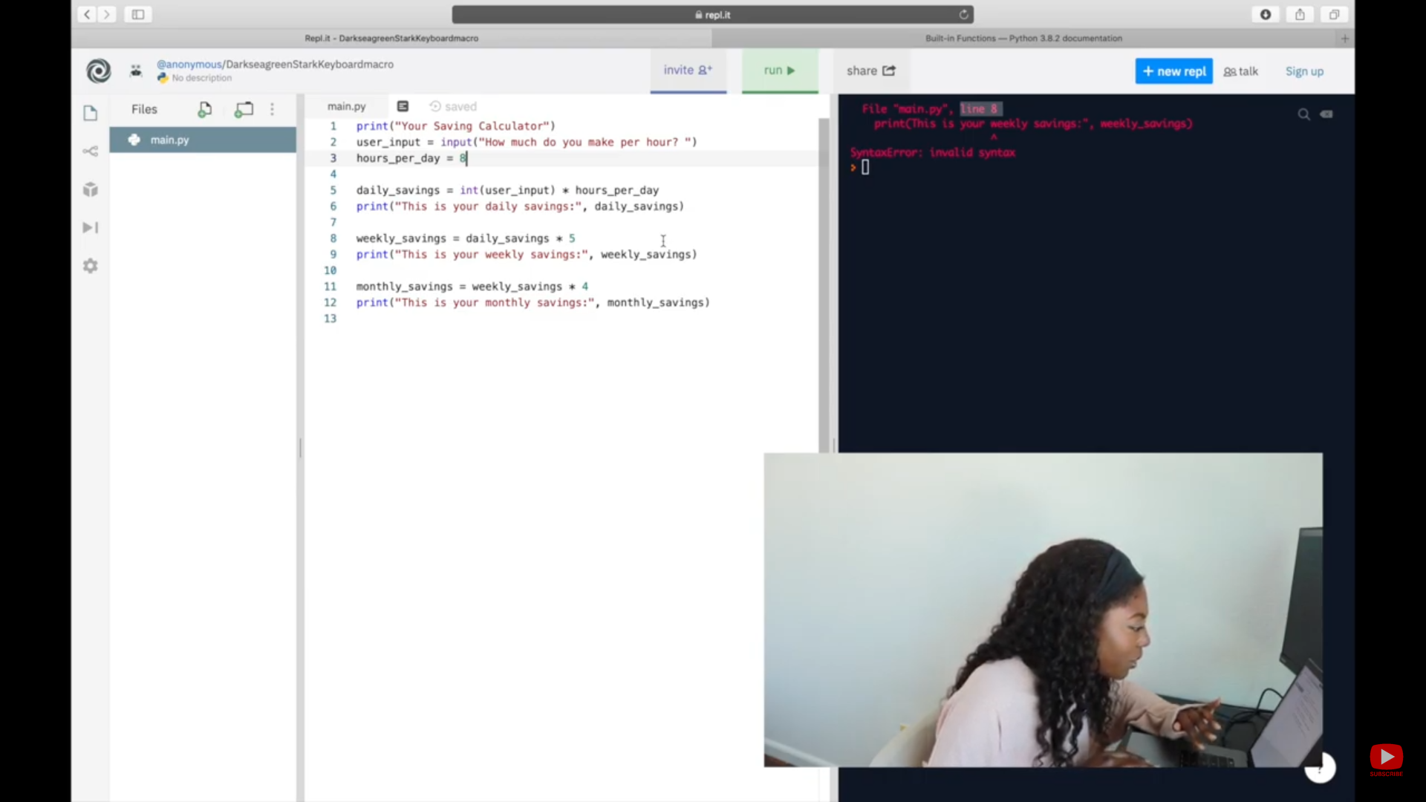
Task: Switch to the Built-in Functions Python documentation tab
Action: 1023,38
